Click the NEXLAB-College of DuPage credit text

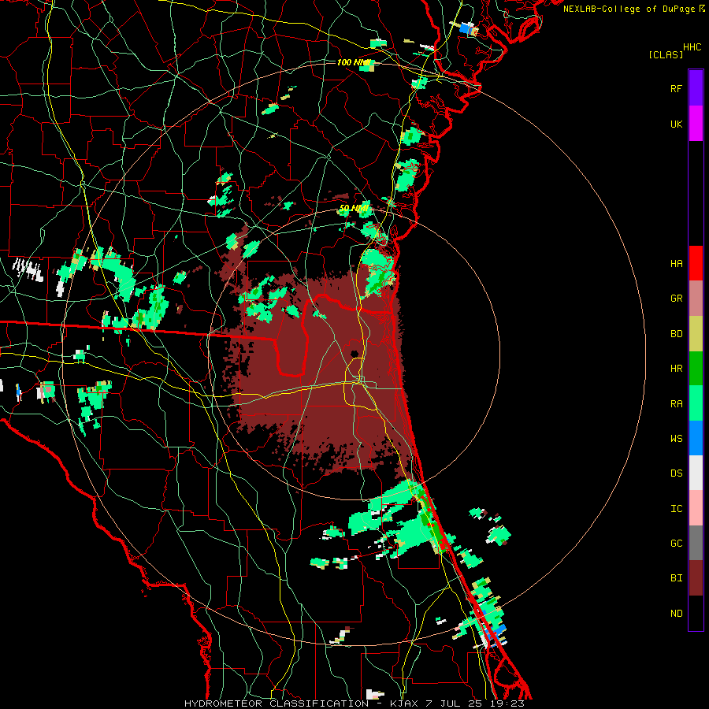[x=629, y=9]
